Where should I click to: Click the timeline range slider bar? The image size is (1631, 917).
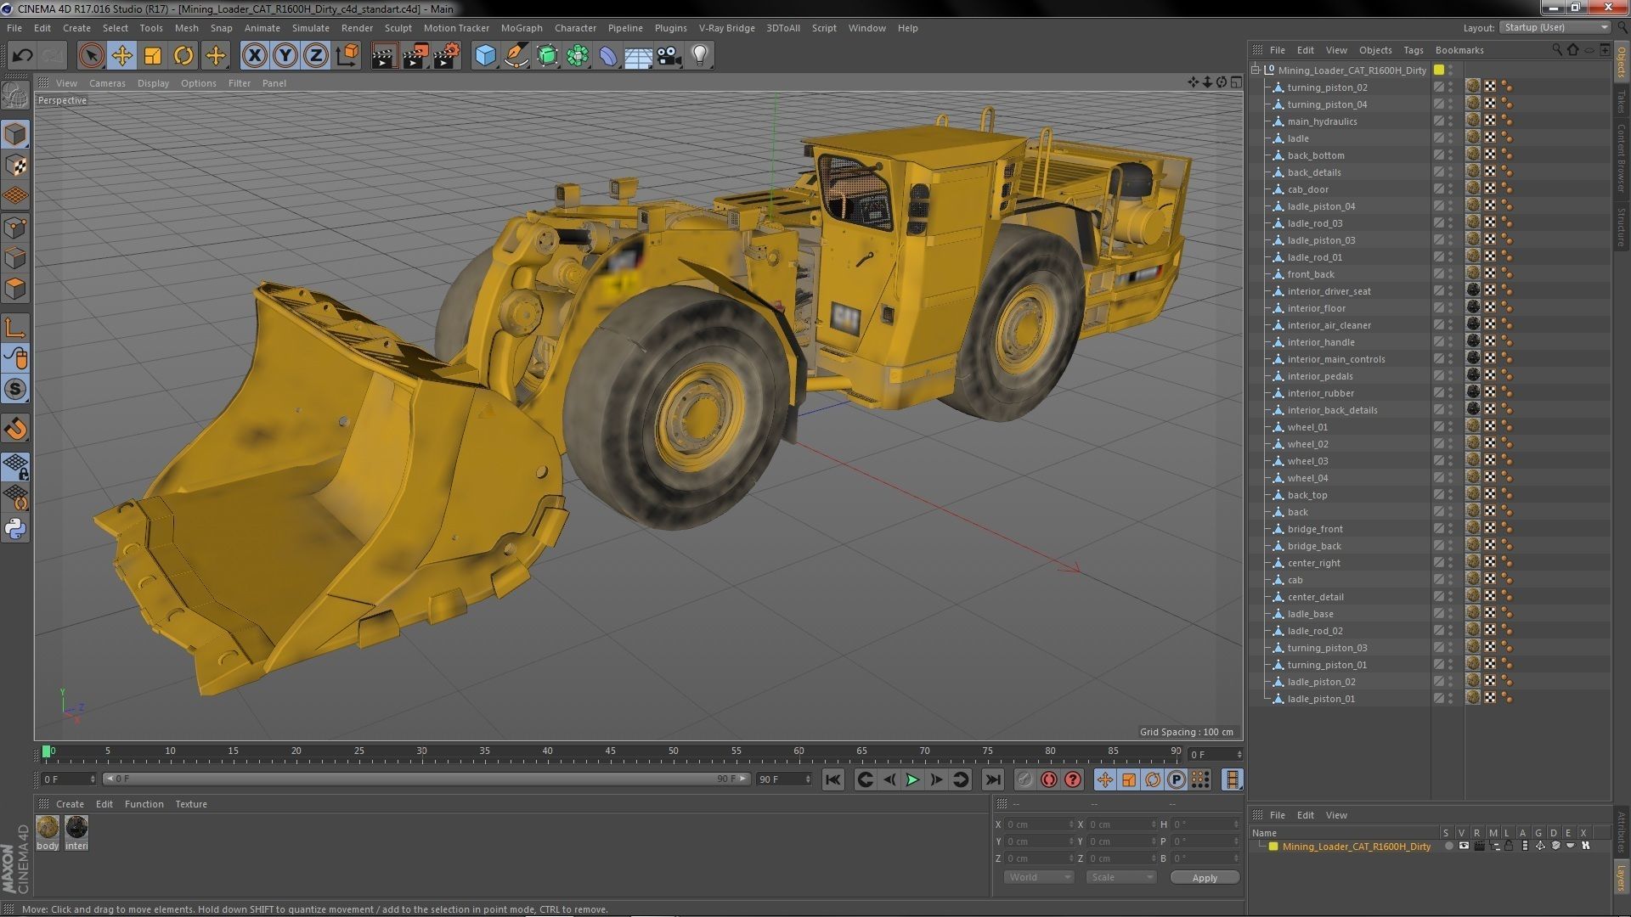[x=426, y=779]
